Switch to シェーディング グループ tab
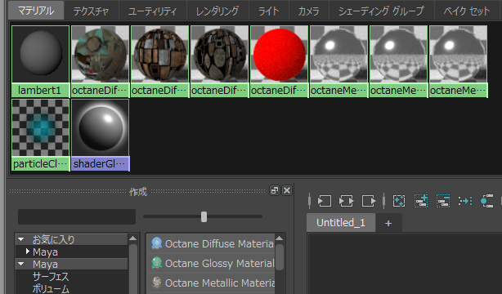Viewport: 502px width, 294px height. tap(381, 11)
